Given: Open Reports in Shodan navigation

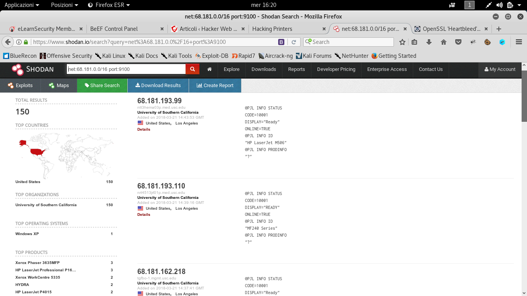Looking at the screenshot, I should point(296,69).
